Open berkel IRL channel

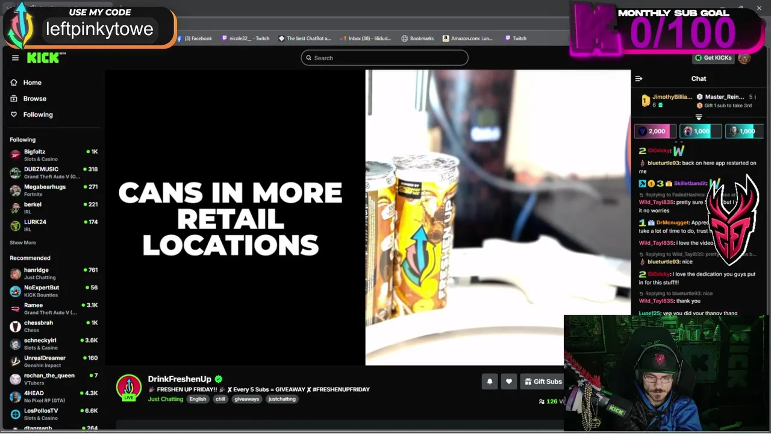[x=54, y=207]
